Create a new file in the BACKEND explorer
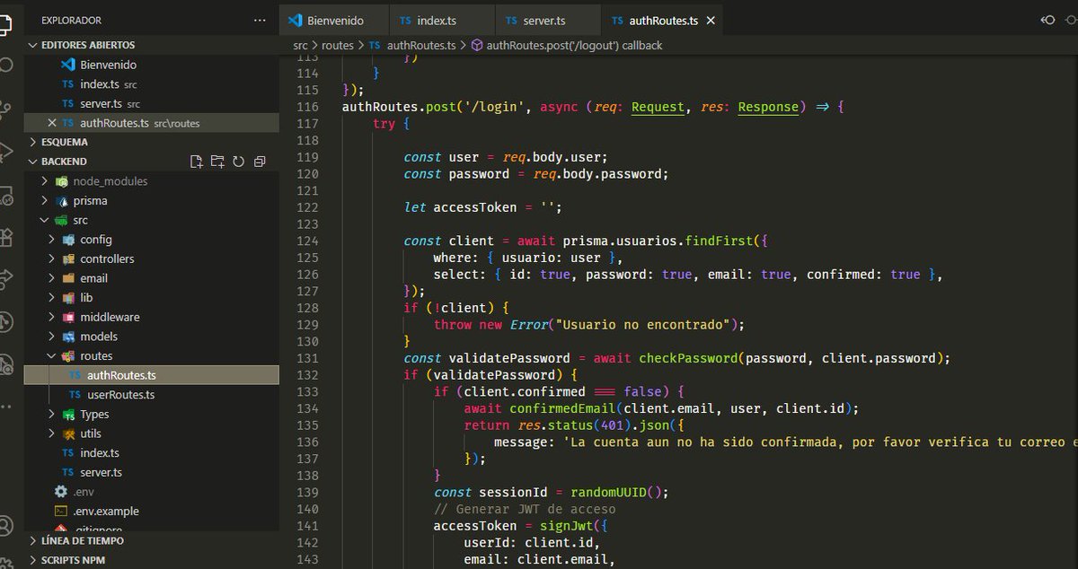The image size is (1078, 569). point(196,161)
